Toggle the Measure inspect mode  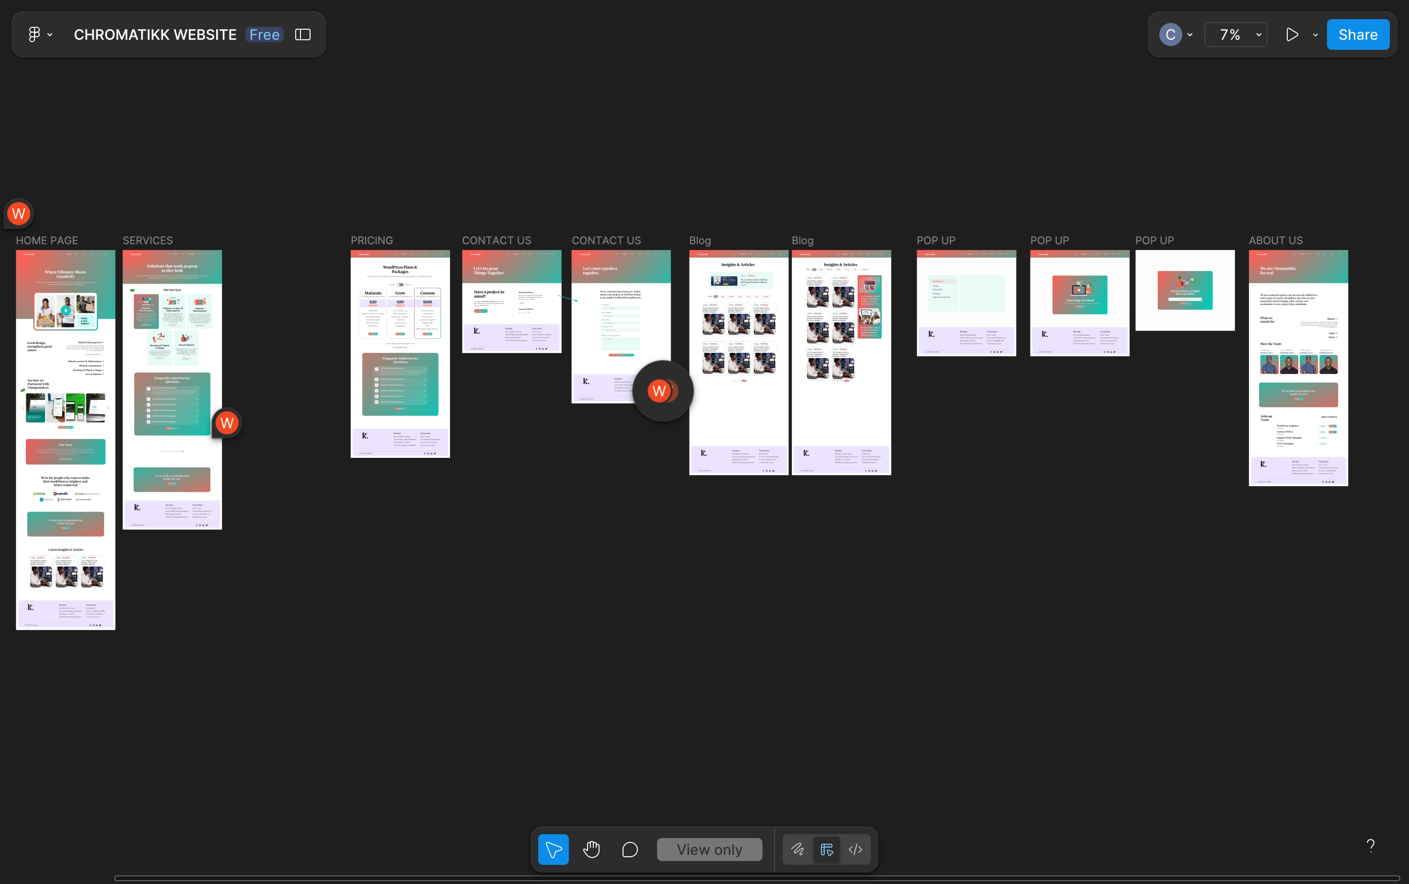point(827,849)
